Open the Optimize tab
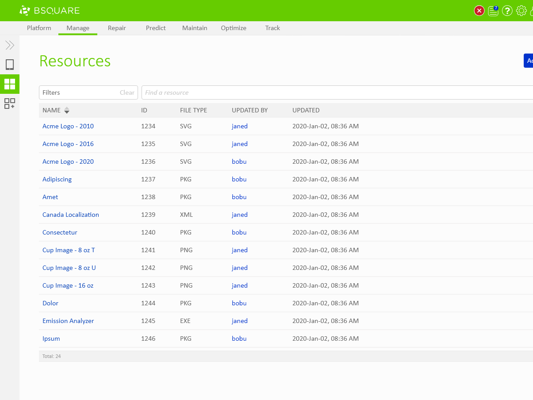 point(234,28)
